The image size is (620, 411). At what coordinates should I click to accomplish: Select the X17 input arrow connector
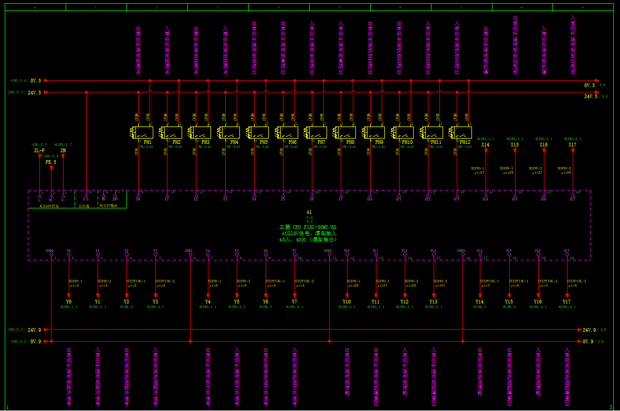[x=573, y=151]
